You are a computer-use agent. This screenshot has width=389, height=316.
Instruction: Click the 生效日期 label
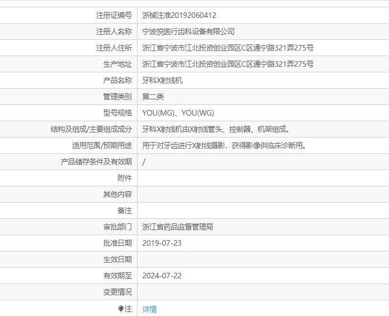117,259
